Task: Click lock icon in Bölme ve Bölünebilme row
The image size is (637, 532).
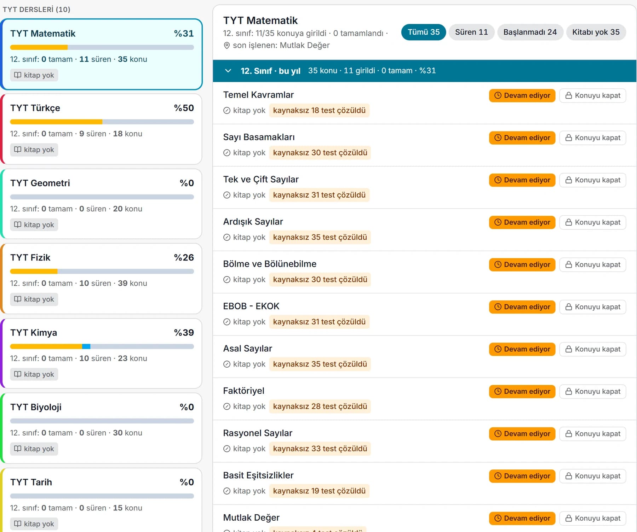Action: pos(569,265)
